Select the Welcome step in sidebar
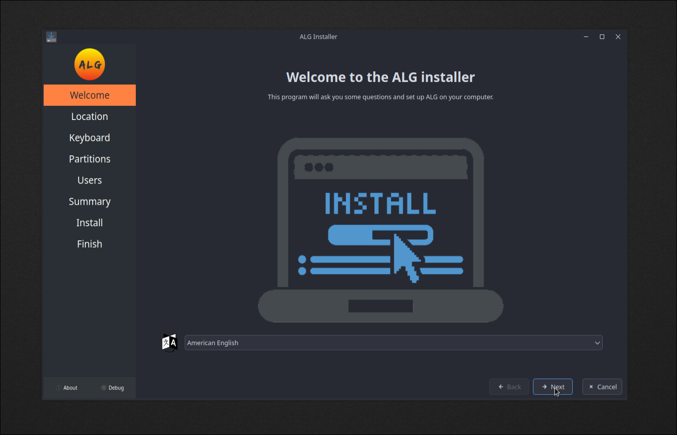 click(x=90, y=95)
